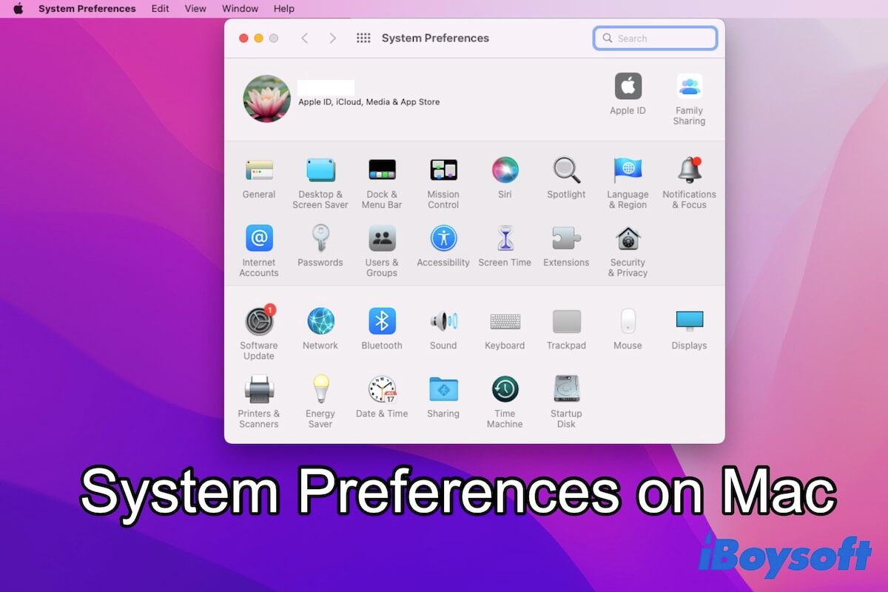Open the Displays preferences
Image resolution: width=888 pixels, height=592 pixels.
[x=689, y=322]
